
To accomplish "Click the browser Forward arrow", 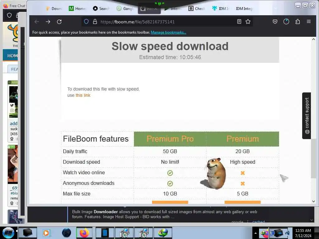I will coord(48,22).
